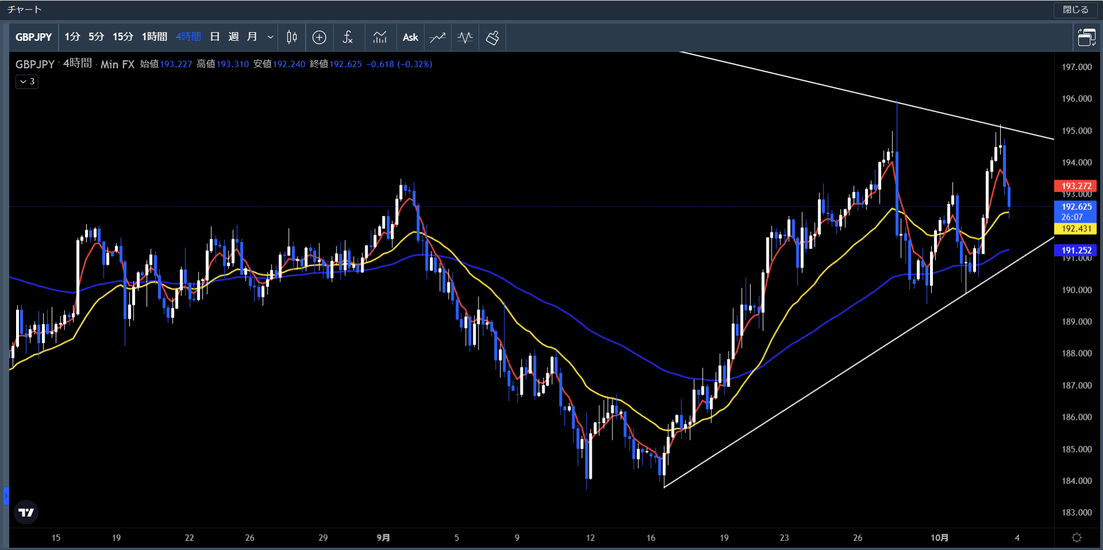Viewport: 1103px width, 550px height.
Task: Click the 閉じる close button
Action: coord(1075,10)
